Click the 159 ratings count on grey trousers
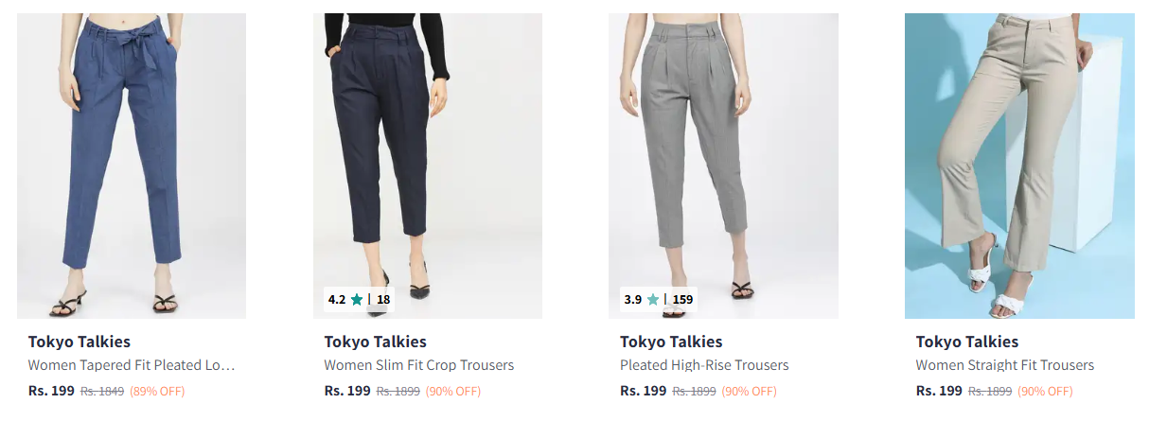Image resolution: width=1167 pixels, height=421 pixels. (x=682, y=300)
